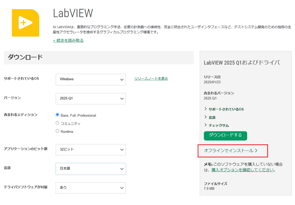295x205 pixels.
Task: Click the green ダウンロードする button
Action: tap(225, 135)
